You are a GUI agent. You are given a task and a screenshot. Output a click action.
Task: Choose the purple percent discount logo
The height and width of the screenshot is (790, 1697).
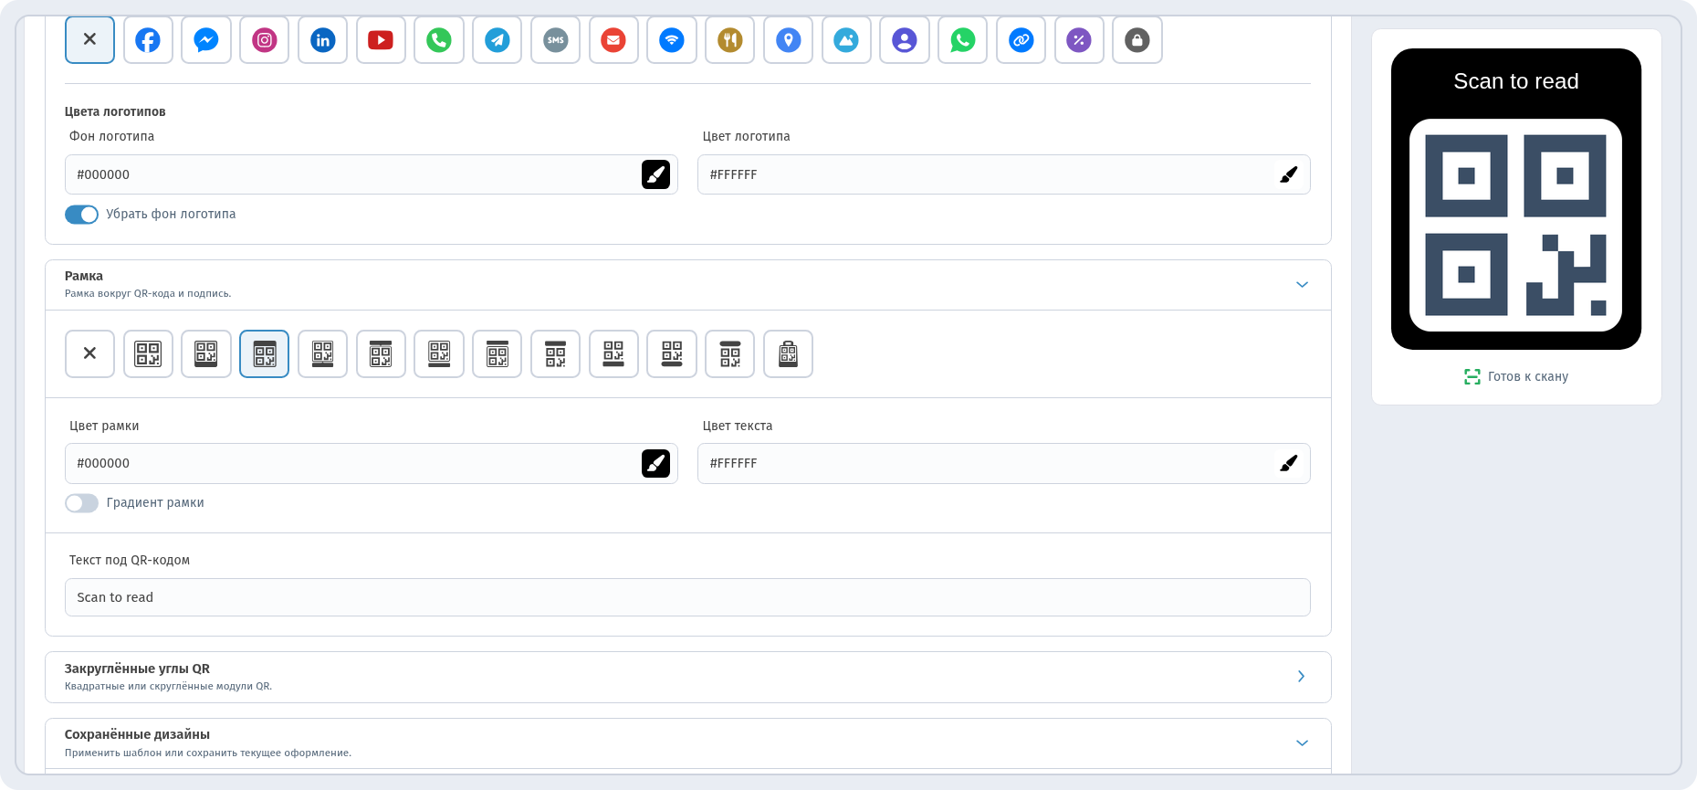[x=1079, y=40]
